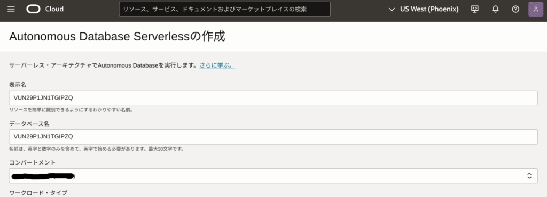
Task: Follow the さらに学ぶ link
Action: (x=217, y=65)
